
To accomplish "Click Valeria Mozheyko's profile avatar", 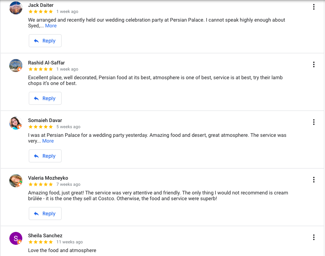I will pyautogui.click(x=16, y=181).
